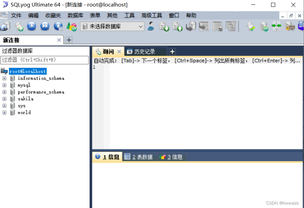
Task: Switch to the 历史记录 tab
Action: [145, 51]
